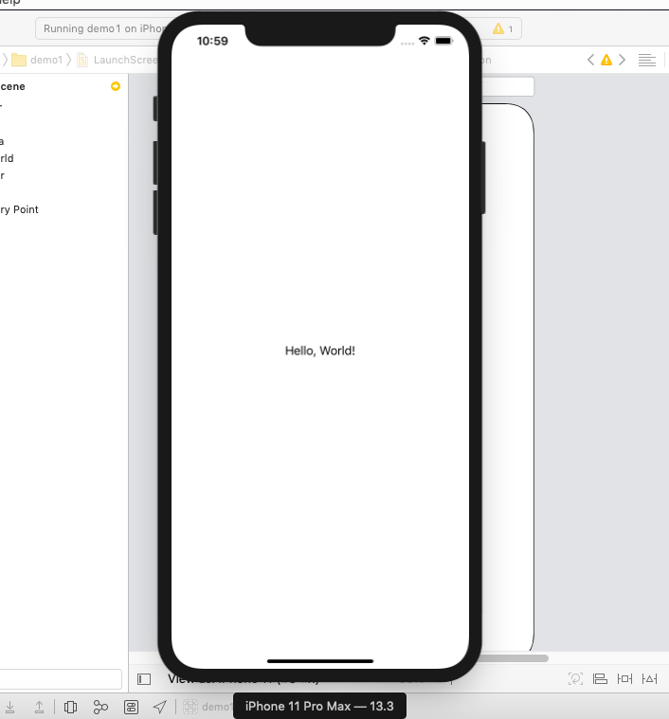
Task: Click Update Frames button in canvas bar
Action: click(575, 678)
